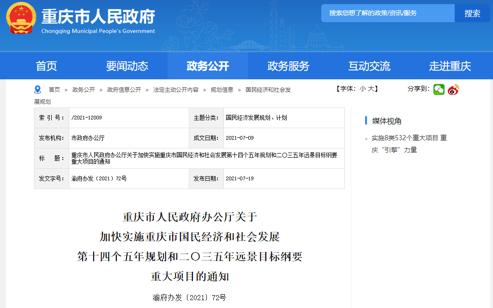This screenshot has width=493, height=308.
Task: Open the 首页 navigation tab
Action: pyautogui.click(x=47, y=66)
